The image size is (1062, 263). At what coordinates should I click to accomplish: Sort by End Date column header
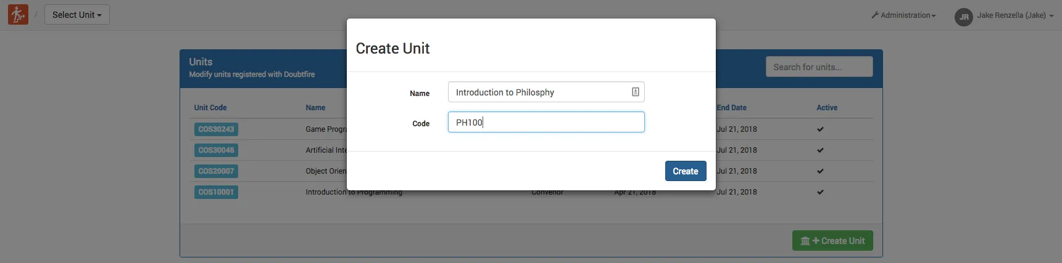[x=731, y=108]
